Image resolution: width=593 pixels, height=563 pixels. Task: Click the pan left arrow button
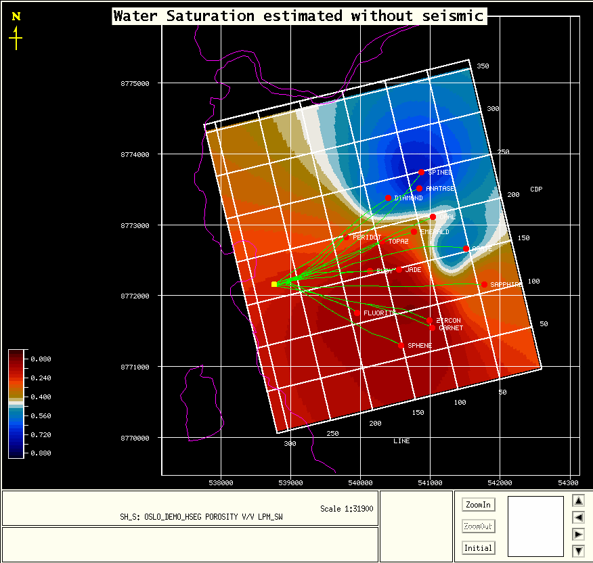[578, 518]
